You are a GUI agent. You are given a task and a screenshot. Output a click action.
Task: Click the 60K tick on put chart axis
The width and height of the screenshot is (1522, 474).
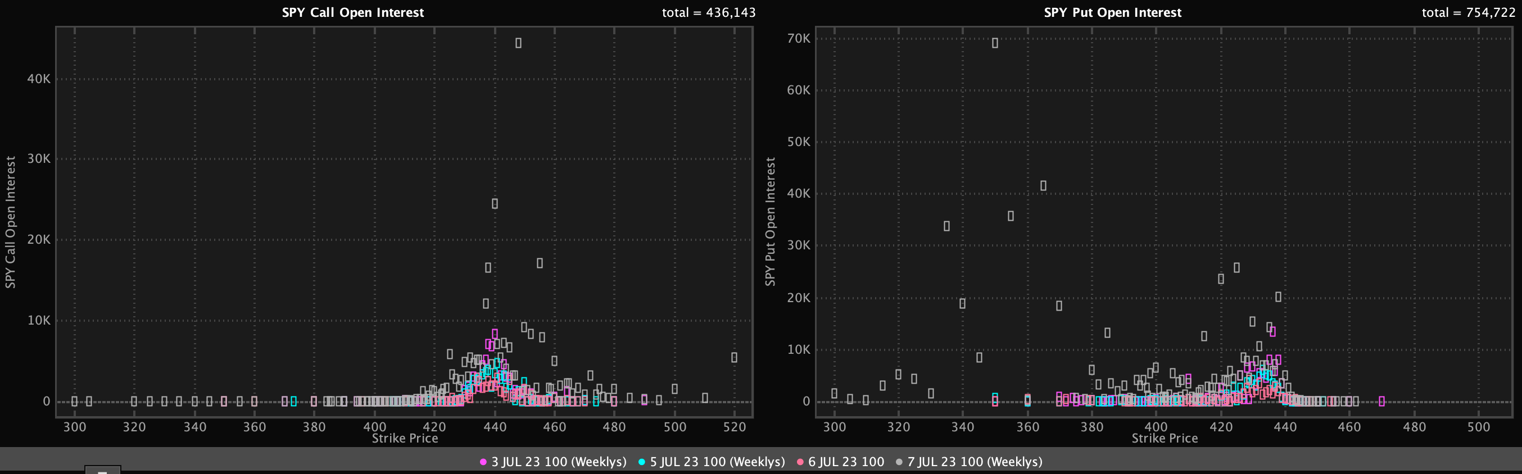(798, 90)
